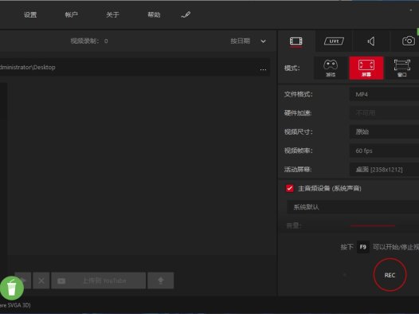Click the red 音量 volume slider

tap(373, 226)
